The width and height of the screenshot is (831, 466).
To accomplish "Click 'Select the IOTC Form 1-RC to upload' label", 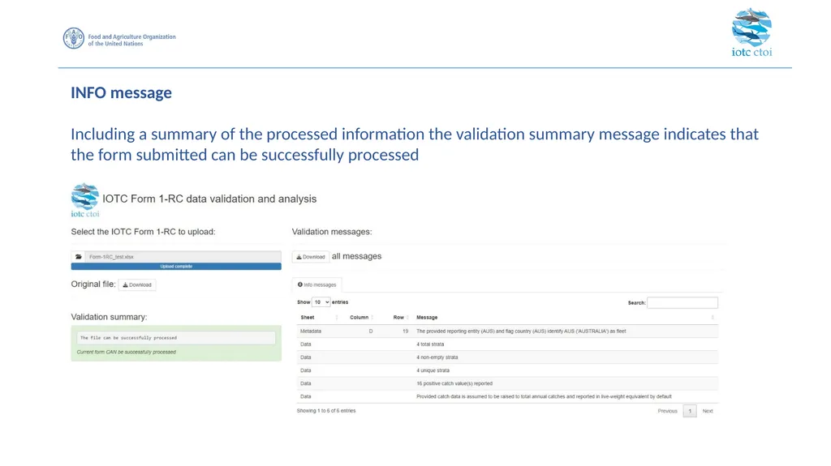I will [143, 232].
